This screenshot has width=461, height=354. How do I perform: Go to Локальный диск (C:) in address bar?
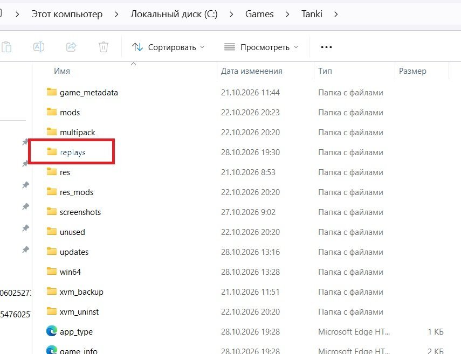(x=174, y=14)
